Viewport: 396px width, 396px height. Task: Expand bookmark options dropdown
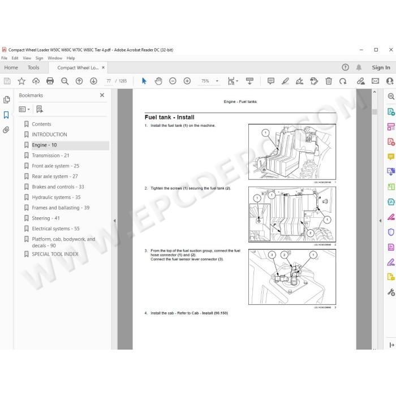[x=24, y=109]
